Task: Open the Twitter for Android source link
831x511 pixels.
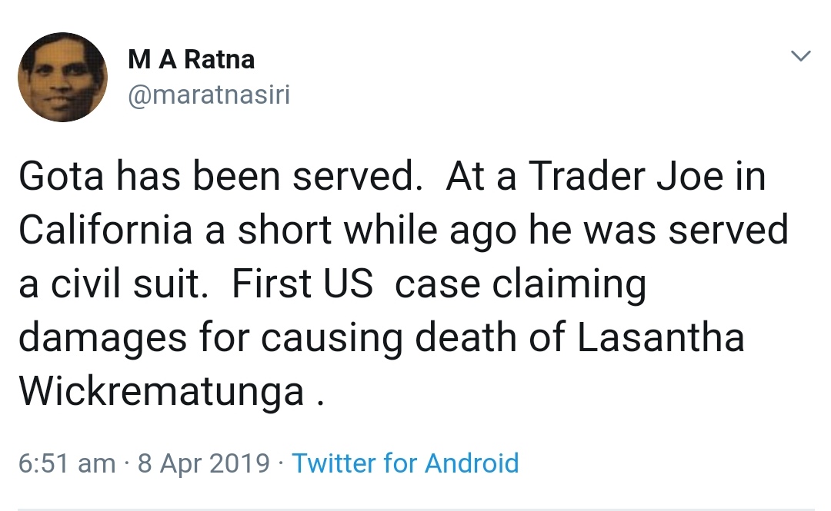Action: [405, 463]
